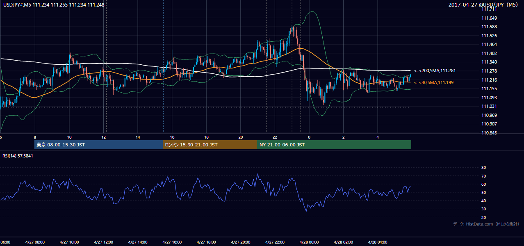Click RSI scale level 40
The width and height of the screenshot is (524, 246).
483,200
